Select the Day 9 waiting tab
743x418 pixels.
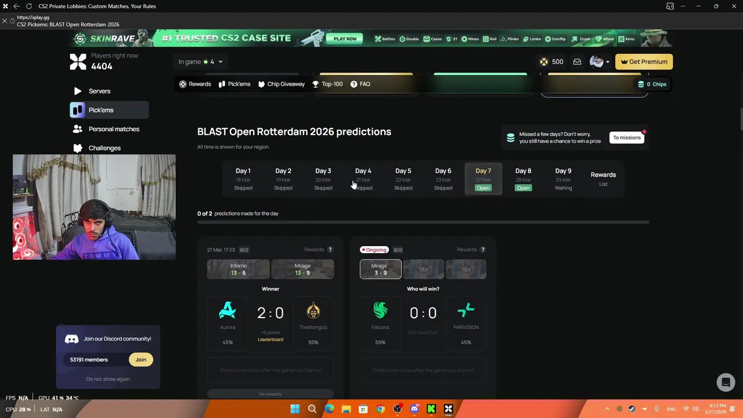pyautogui.click(x=563, y=179)
